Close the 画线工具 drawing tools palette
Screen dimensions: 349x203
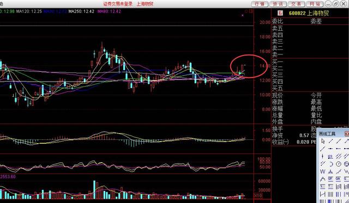[x=347, y=134]
